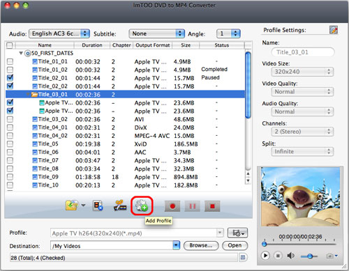Screen dimensions: 349x271
Task: Open the Video Size dropdown
Action: coord(302,72)
